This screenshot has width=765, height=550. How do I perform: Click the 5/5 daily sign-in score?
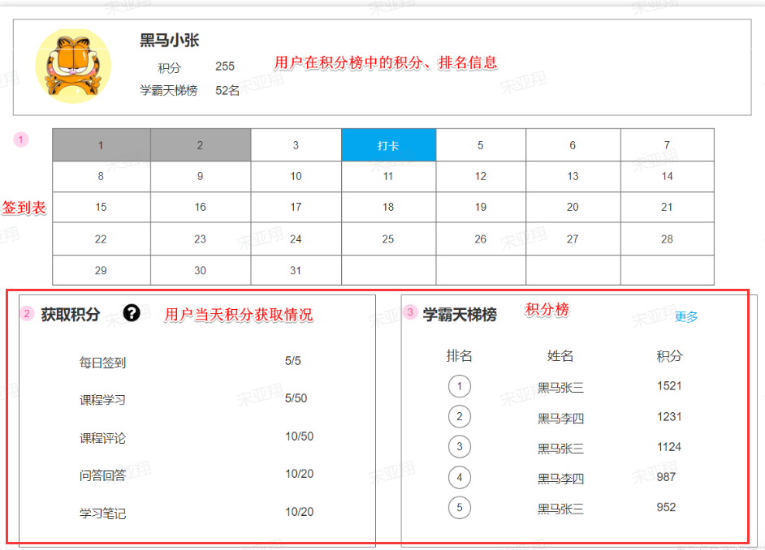click(292, 361)
